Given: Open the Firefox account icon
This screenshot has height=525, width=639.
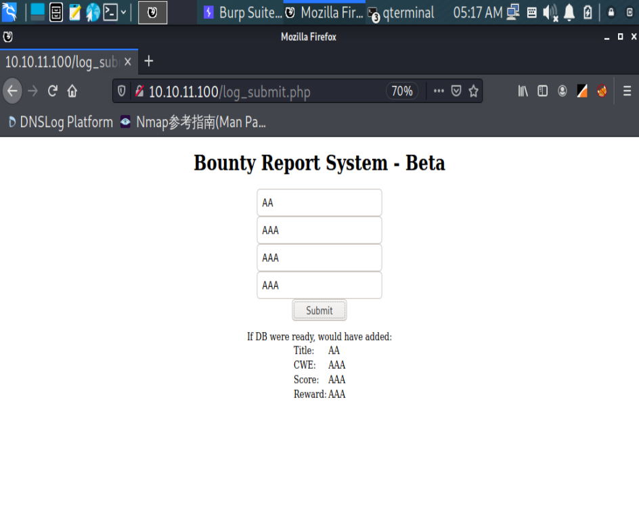Looking at the screenshot, I should point(562,91).
